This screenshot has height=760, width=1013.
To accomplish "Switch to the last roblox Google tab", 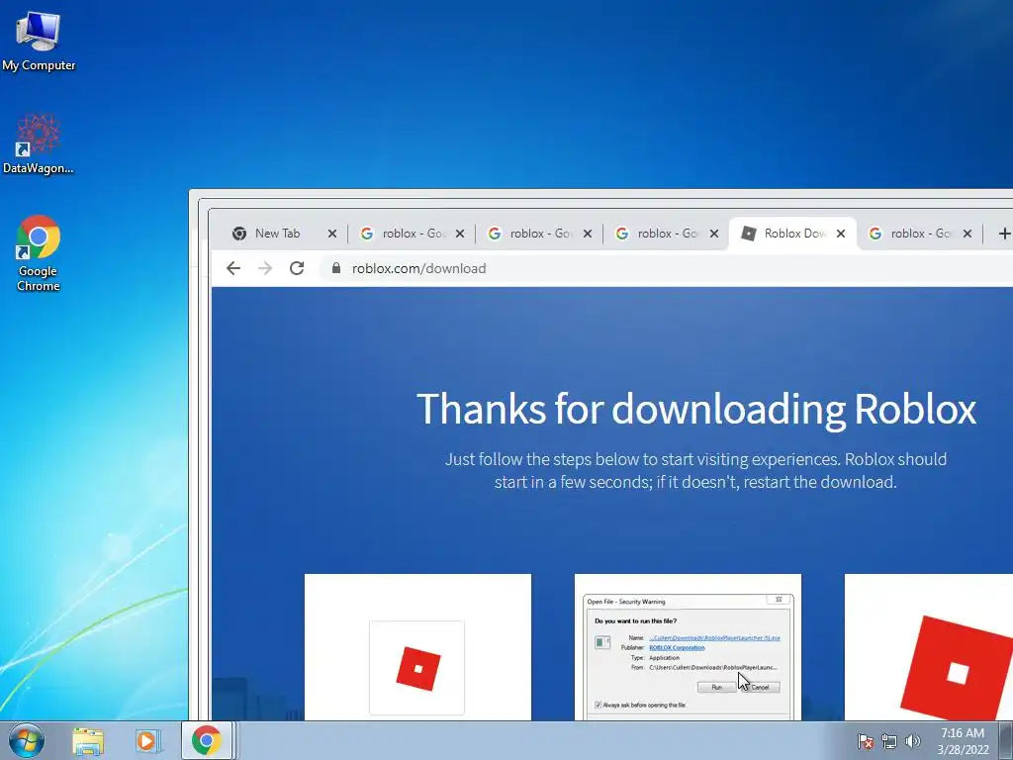I will tap(919, 234).
